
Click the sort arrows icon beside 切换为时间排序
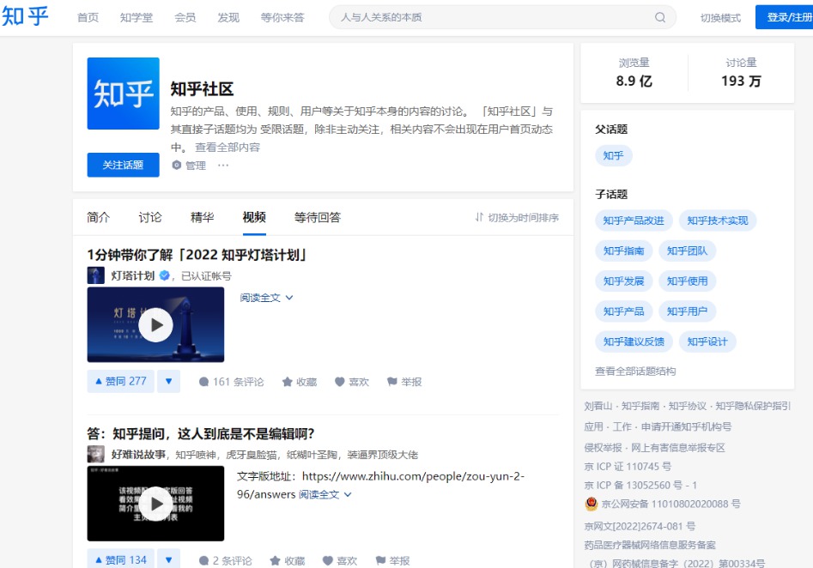479,217
